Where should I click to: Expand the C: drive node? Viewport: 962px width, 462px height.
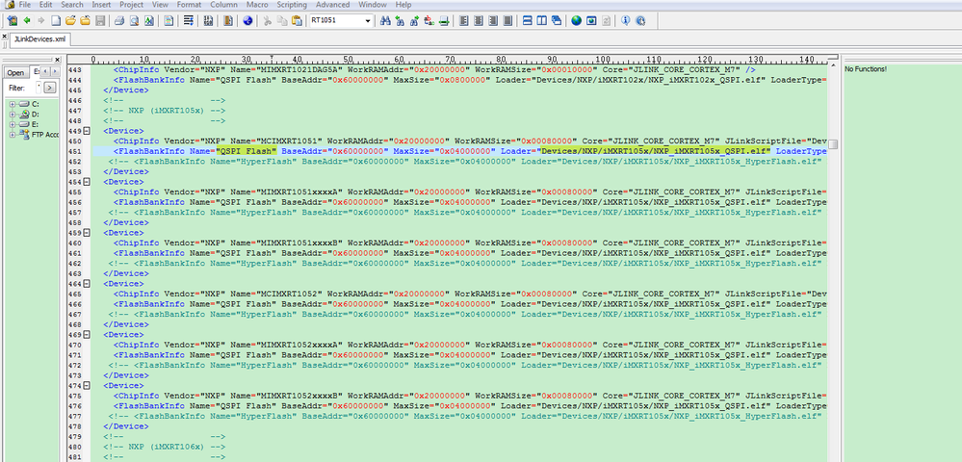13,104
